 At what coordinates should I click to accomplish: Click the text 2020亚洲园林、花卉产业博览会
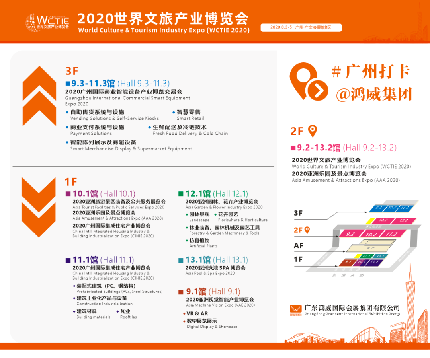coord(222,202)
